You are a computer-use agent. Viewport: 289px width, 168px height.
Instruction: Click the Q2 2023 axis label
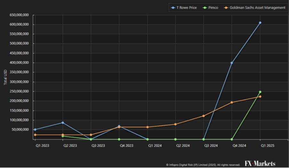coord(70,146)
